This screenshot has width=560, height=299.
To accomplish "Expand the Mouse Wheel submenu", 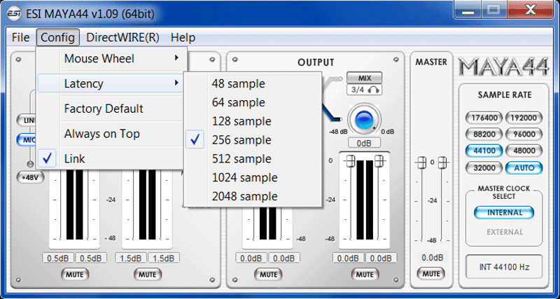I will tap(112, 59).
